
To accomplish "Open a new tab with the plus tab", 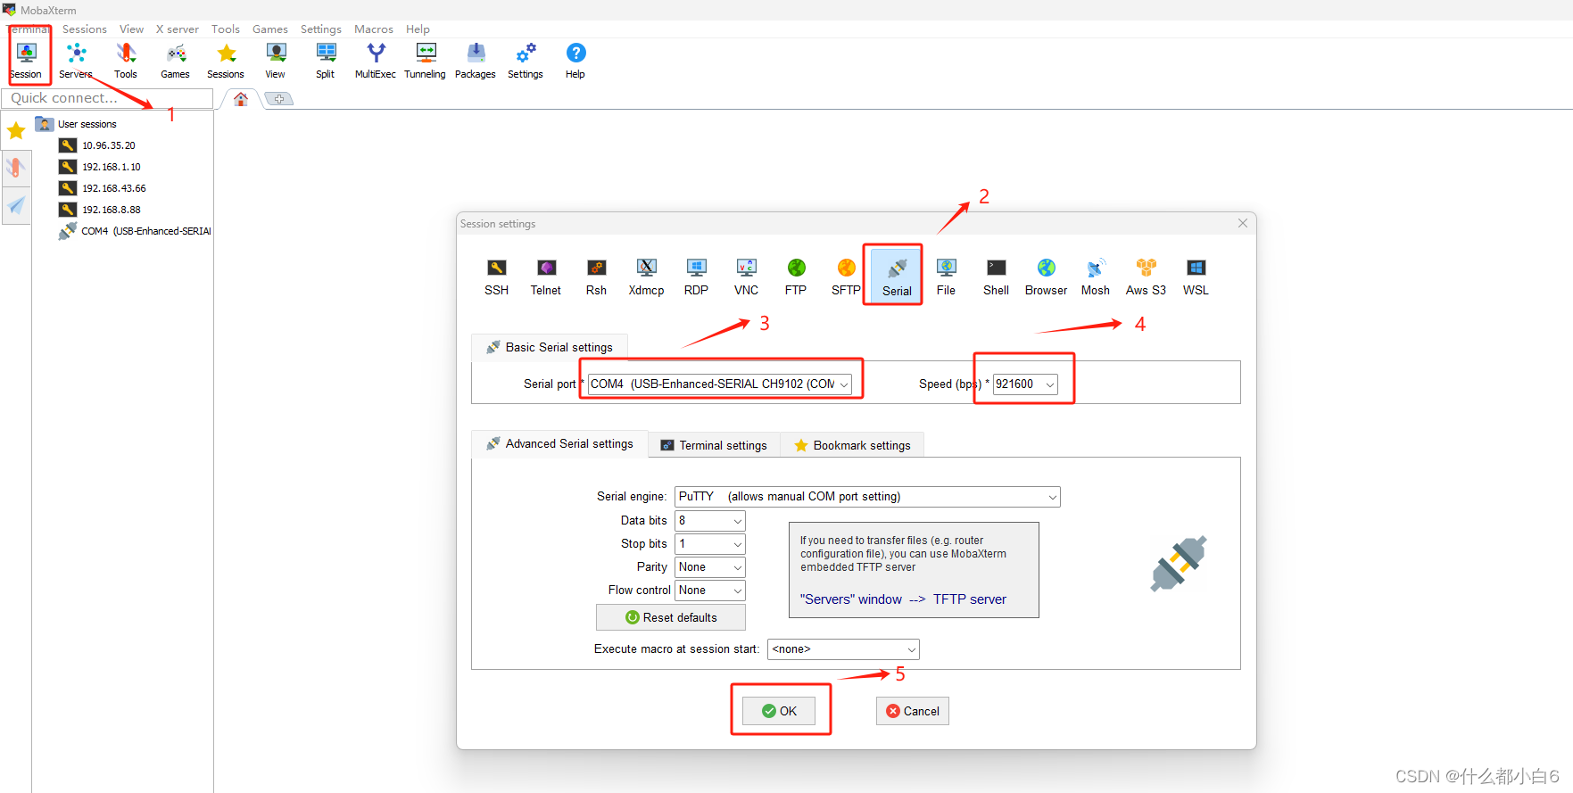I will tap(279, 99).
